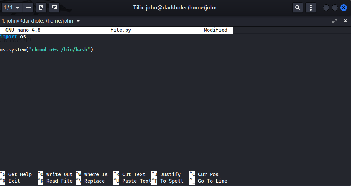Click the Cut Text shortcut label
The image size is (351, 186).
coord(134,174)
